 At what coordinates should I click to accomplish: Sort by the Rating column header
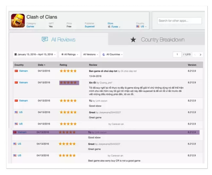point(63,65)
